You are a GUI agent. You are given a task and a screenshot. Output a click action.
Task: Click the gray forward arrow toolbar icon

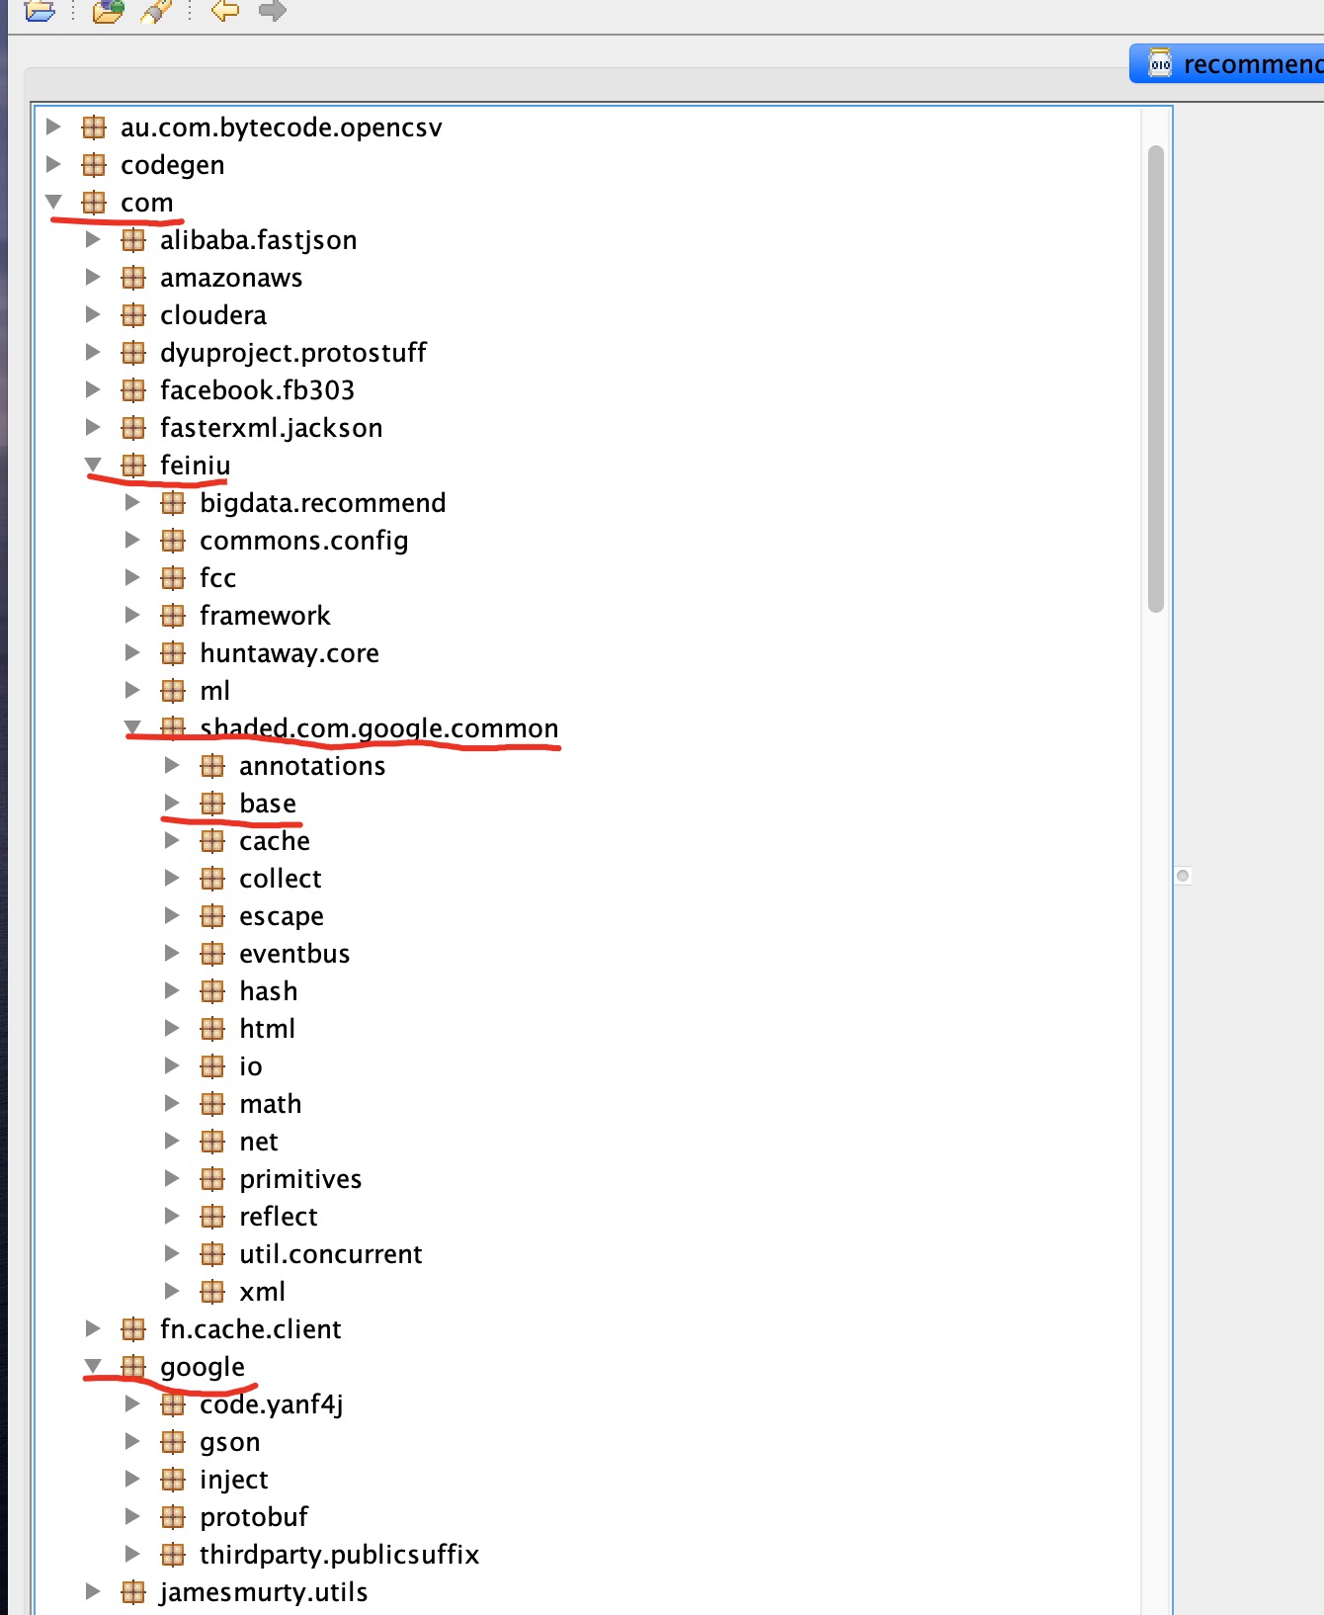[x=272, y=11]
